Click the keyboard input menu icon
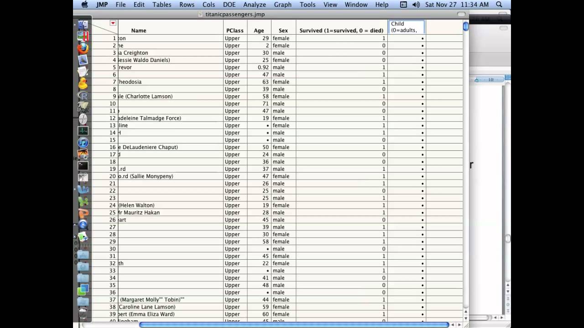Screen dimensions: 584x328 coord(403,5)
